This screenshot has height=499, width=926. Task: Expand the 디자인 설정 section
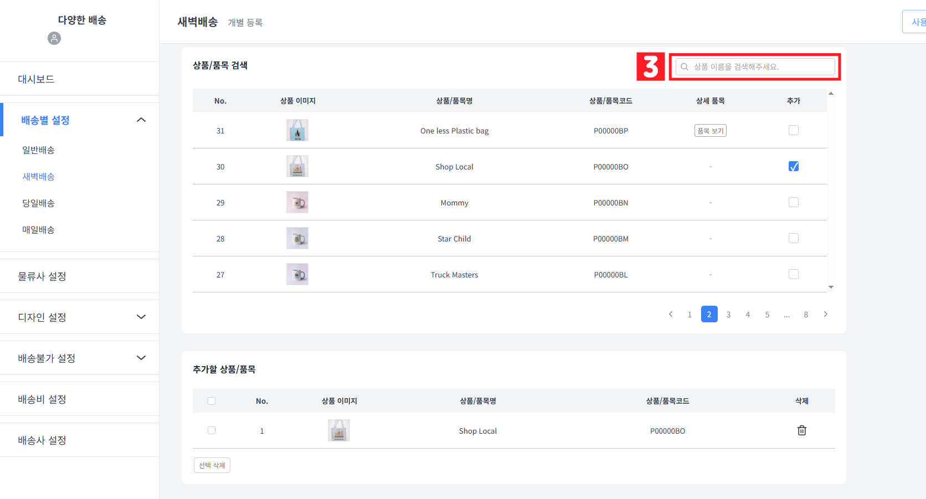[x=141, y=317]
